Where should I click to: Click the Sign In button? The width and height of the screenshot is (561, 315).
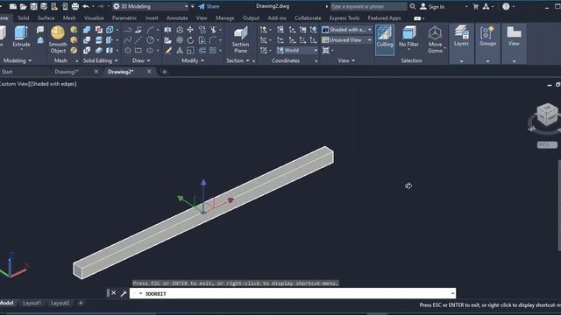[x=432, y=6]
